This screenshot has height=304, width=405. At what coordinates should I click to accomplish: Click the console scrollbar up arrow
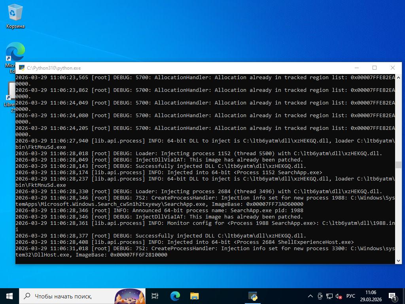[398, 78]
